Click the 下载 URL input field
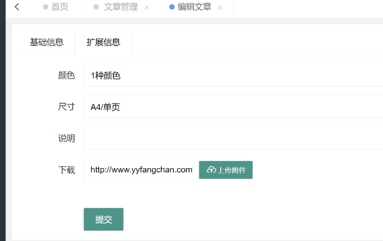This screenshot has width=383, height=241. [138, 170]
